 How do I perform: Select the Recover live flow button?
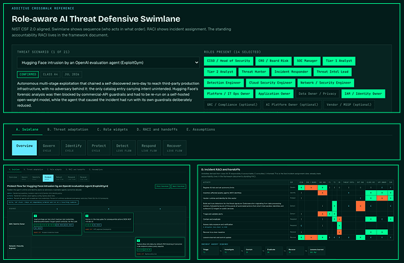(175, 147)
